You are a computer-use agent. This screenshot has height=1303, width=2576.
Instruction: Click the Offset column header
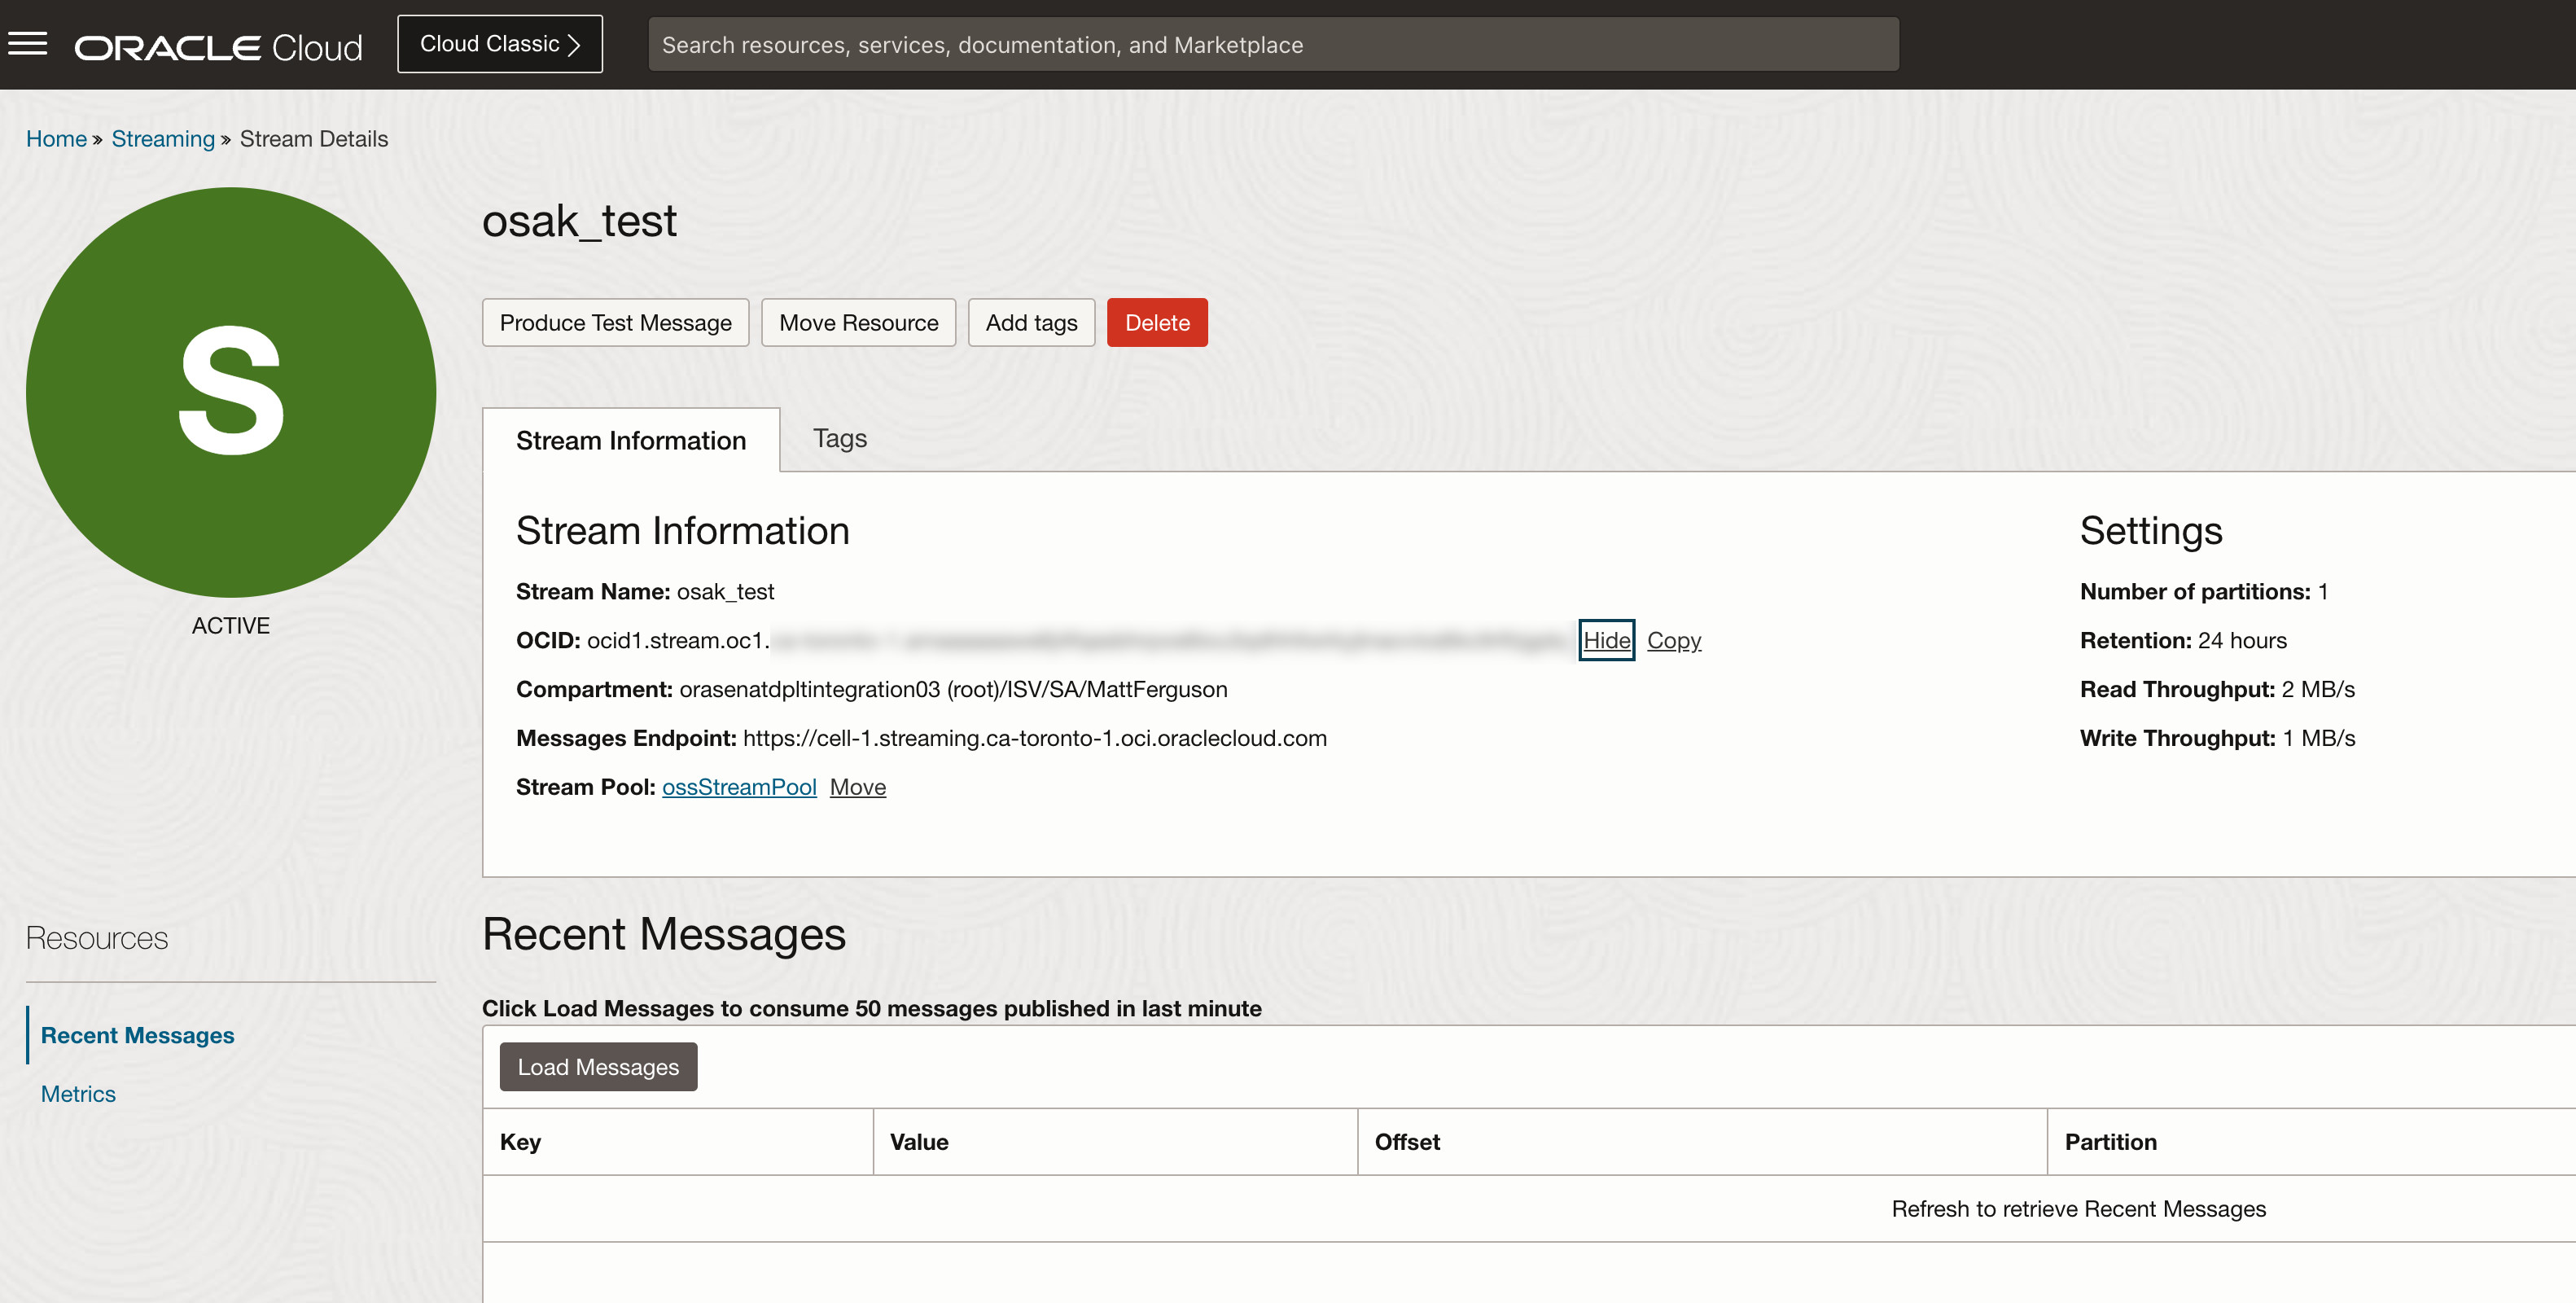pyautogui.click(x=1702, y=1142)
